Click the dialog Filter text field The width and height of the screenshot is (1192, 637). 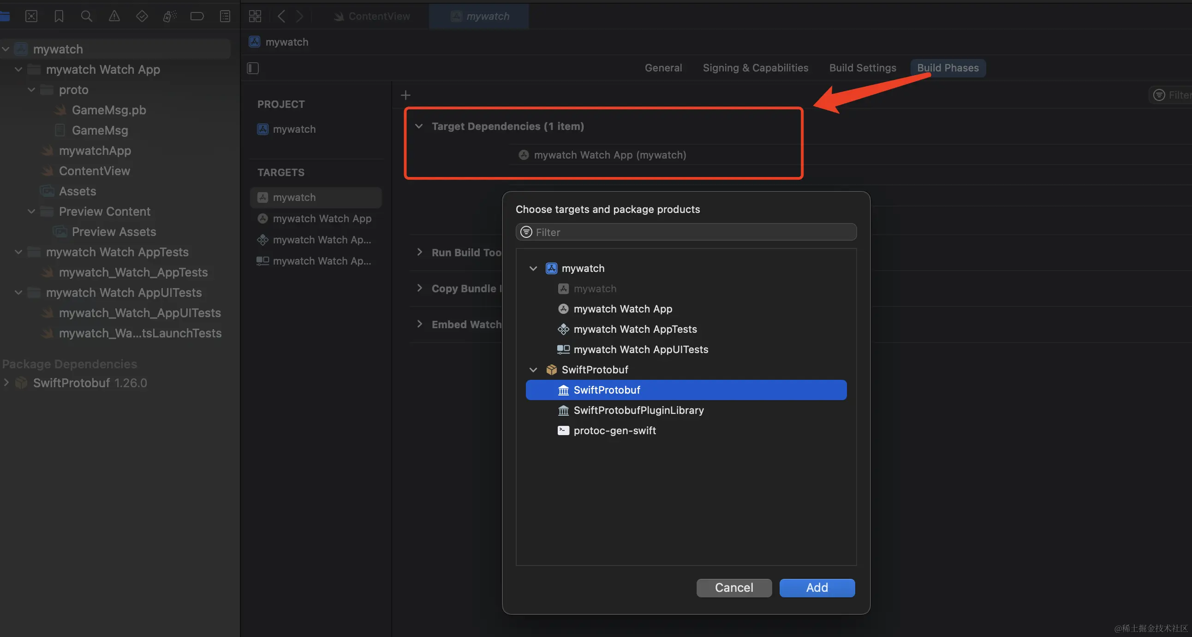click(686, 232)
